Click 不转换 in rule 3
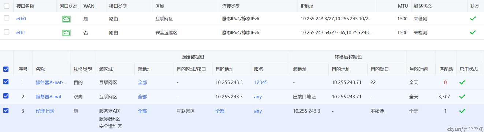This screenshot has height=132, width=484. pos(377,111)
